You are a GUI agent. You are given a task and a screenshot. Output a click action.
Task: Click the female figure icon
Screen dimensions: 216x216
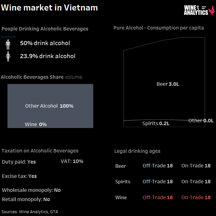tap(8, 57)
